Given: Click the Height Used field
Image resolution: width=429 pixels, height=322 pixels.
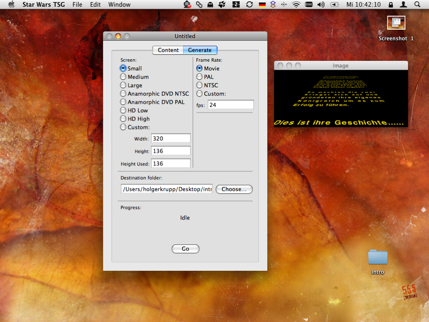Looking at the screenshot, I should 171,164.
